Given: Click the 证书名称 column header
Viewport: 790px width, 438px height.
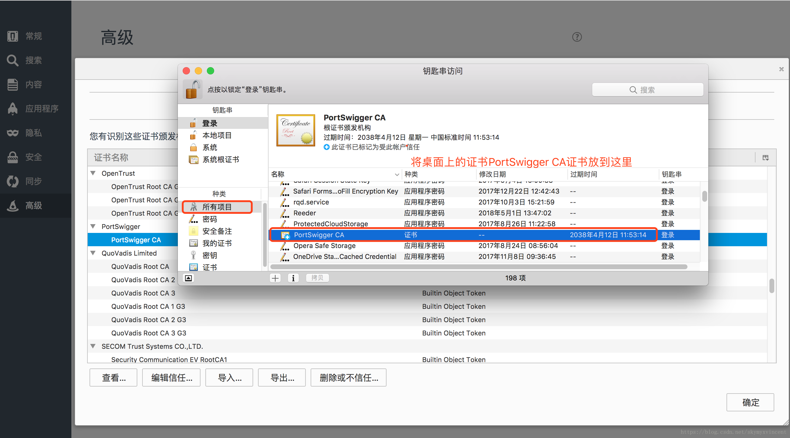Looking at the screenshot, I should (111, 158).
